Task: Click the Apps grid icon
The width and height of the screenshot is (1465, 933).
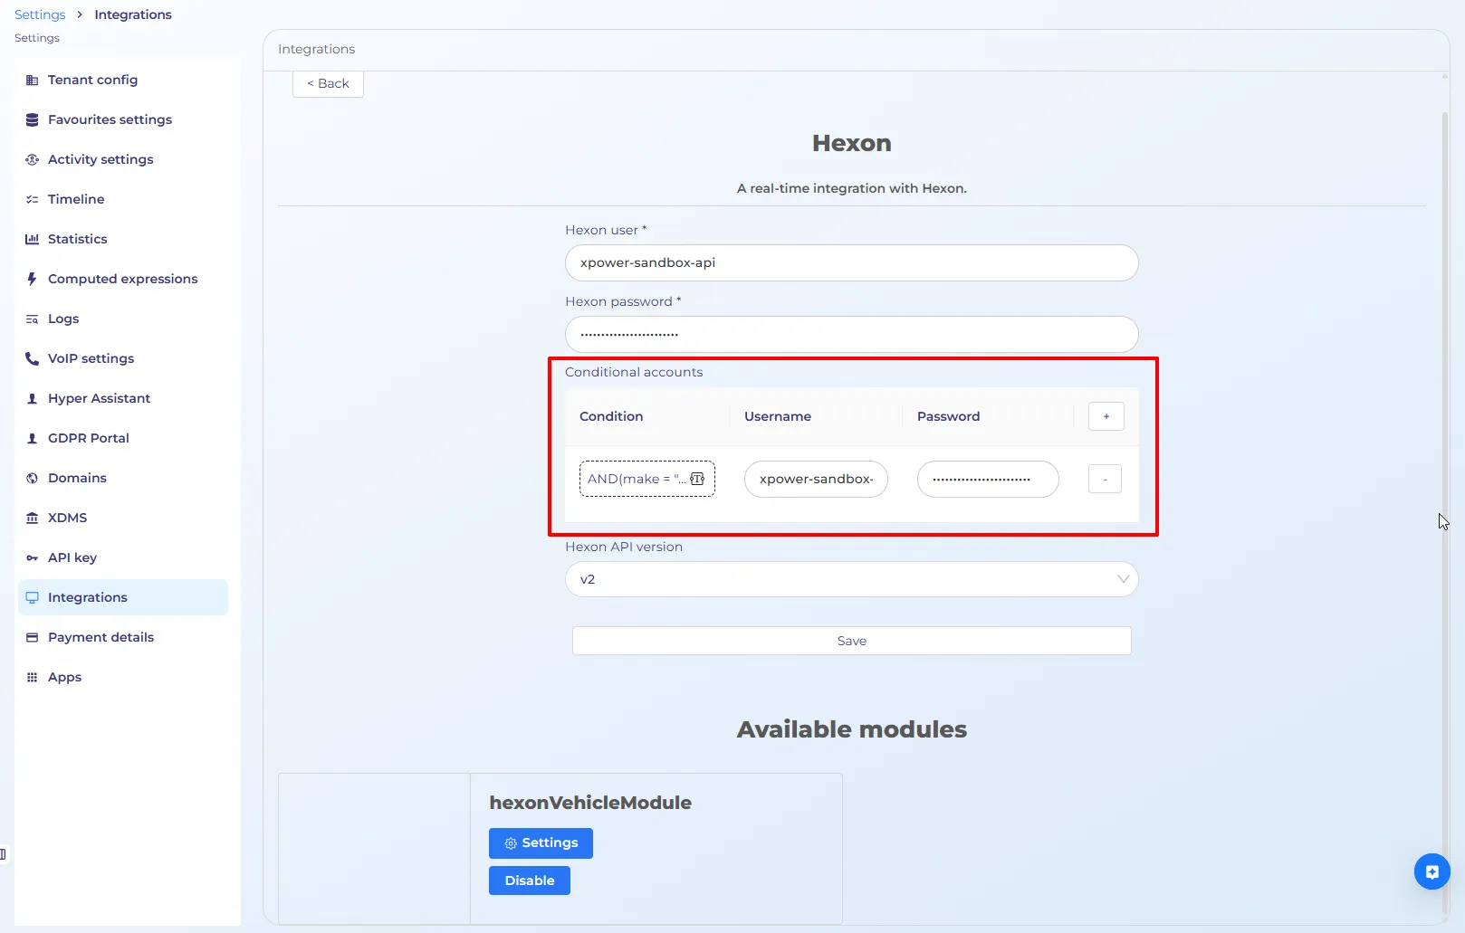Action: 32,677
